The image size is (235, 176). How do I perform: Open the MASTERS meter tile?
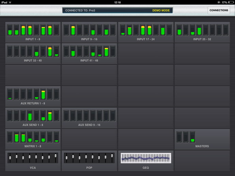[x=202, y=139]
